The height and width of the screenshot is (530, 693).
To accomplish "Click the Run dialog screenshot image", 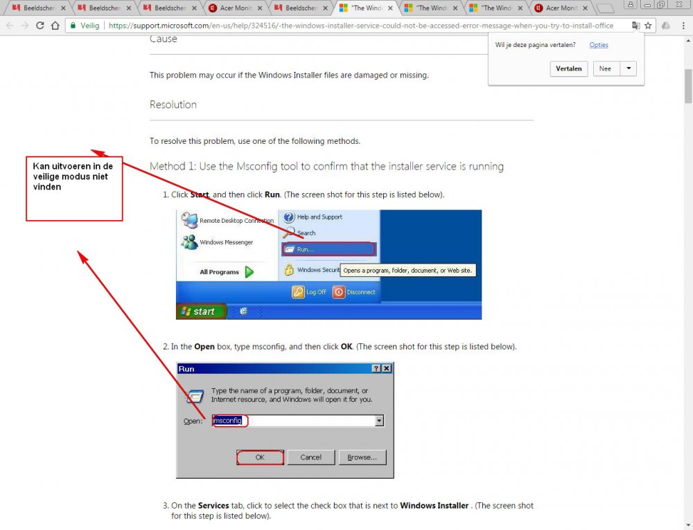I will (285, 420).
